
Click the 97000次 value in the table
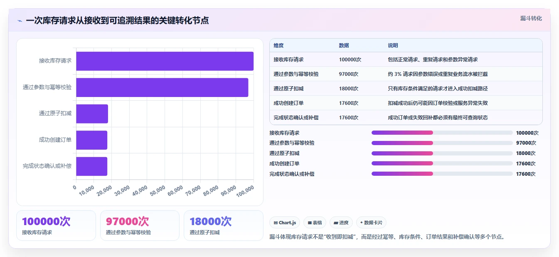[x=349, y=74]
